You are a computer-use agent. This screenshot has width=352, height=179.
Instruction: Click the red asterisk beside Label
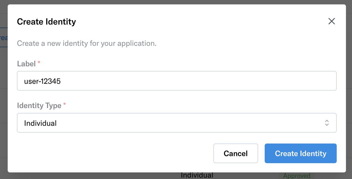39,63
